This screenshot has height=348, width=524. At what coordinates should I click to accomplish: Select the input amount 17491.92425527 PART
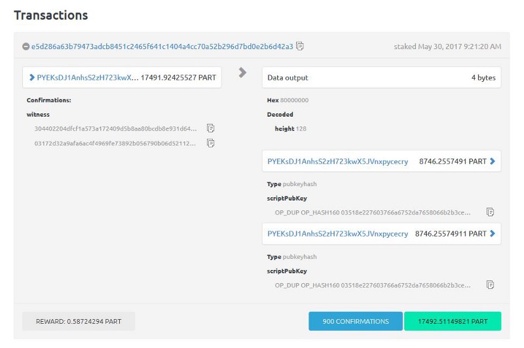coord(178,77)
